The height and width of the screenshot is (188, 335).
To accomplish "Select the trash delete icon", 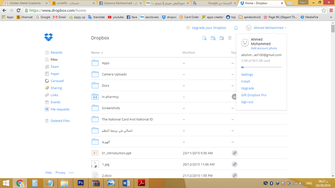I will coord(229,38).
